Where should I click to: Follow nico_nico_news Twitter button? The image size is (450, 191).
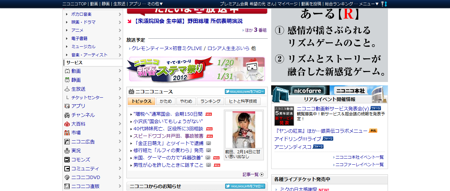pos(245,92)
